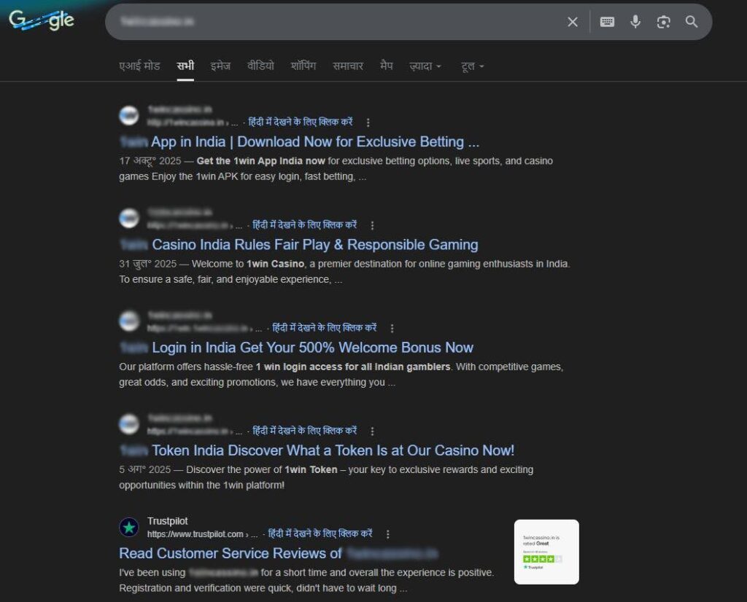
Task: Click the Trustpilot rating thumbnail image
Action: 546,552
